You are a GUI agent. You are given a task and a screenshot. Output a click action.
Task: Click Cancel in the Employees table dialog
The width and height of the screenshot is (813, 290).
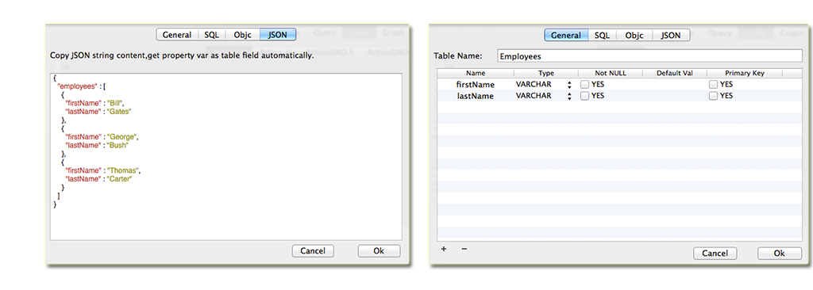[715, 254]
